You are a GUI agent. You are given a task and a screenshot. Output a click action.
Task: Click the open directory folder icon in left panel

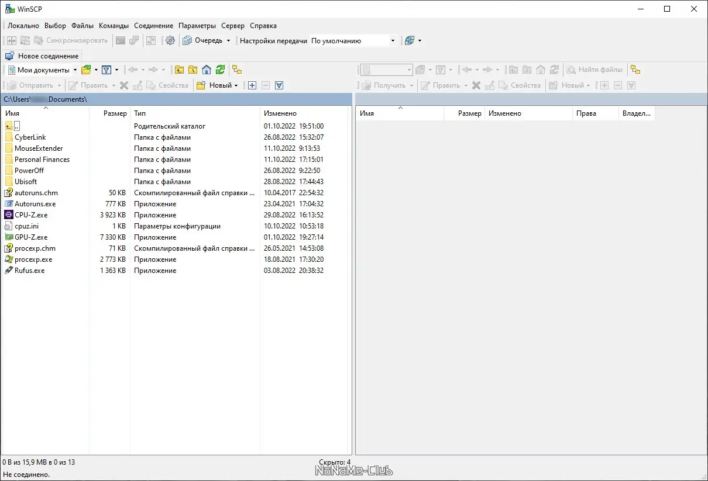tap(87, 70)
